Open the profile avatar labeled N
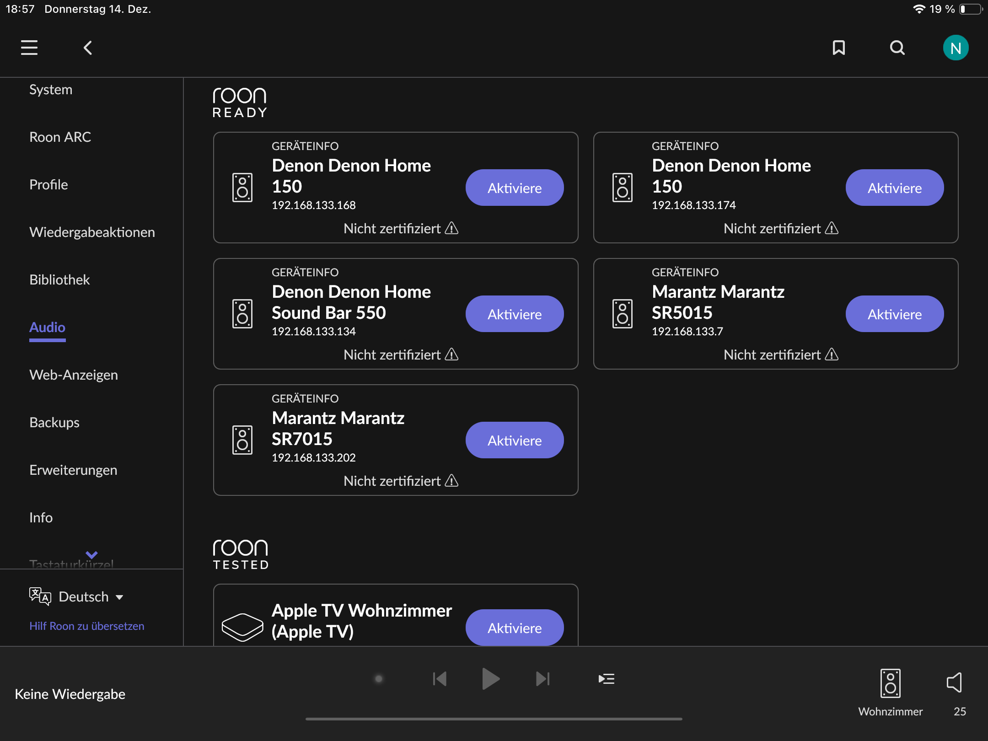The image size is (988, 741). coord(956,48)
